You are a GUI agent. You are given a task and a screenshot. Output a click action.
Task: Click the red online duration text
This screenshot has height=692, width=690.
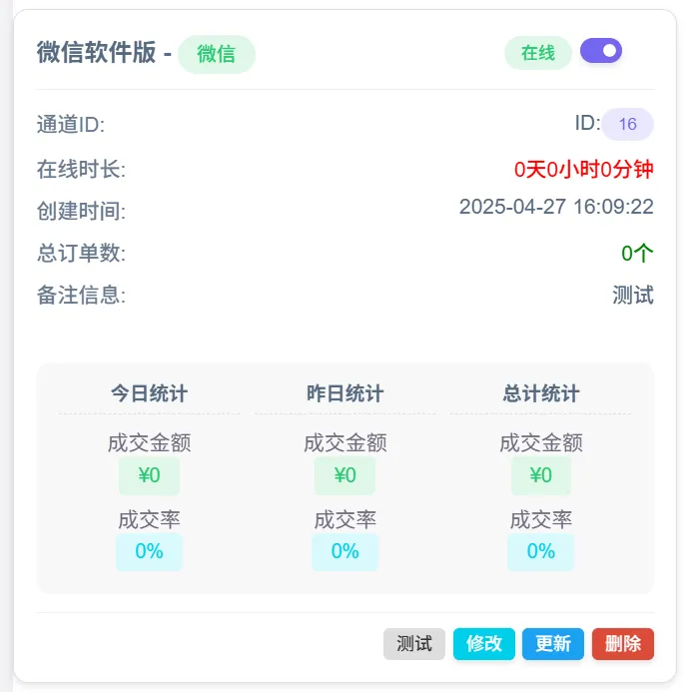583,170
